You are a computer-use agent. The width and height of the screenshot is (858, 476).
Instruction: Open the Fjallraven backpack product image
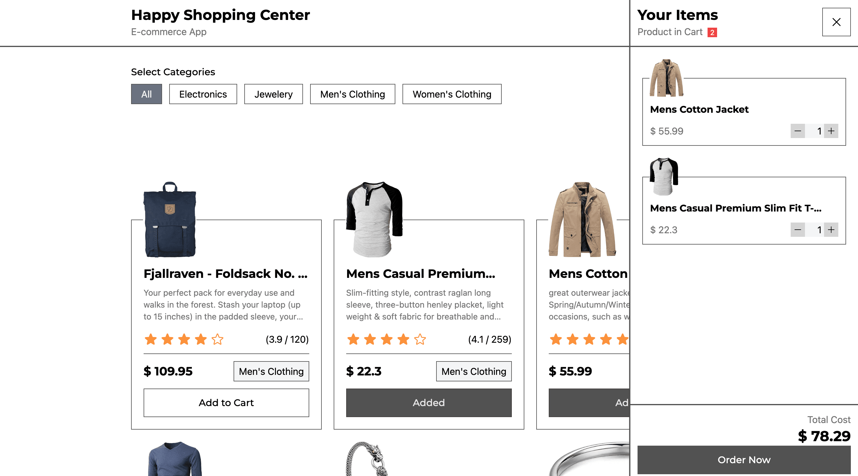pyautogui.click(x=170, y=220)
